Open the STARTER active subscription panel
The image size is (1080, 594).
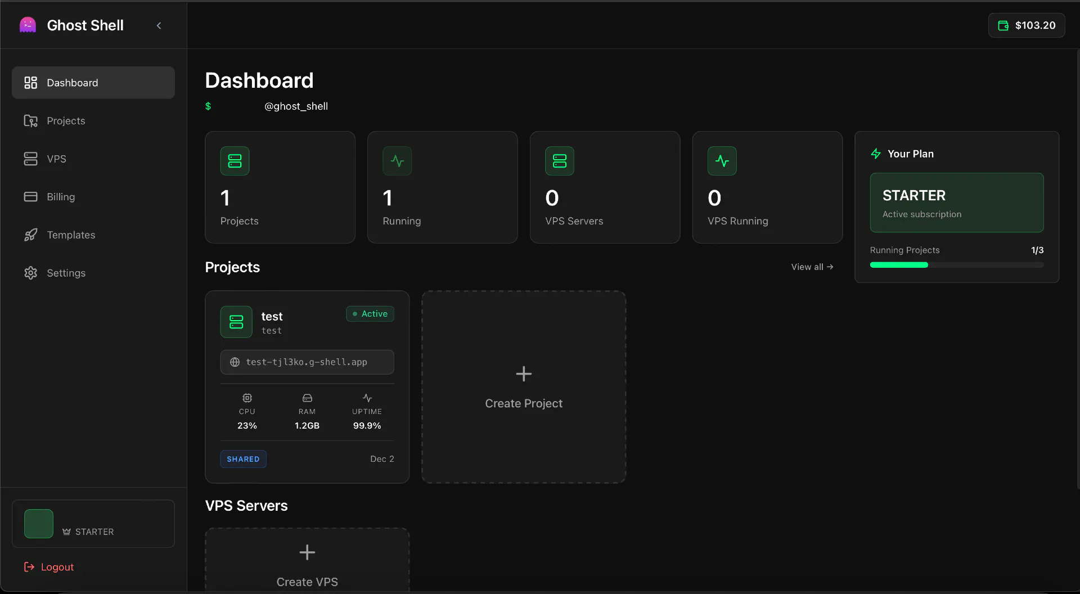(x=957, y=202)
